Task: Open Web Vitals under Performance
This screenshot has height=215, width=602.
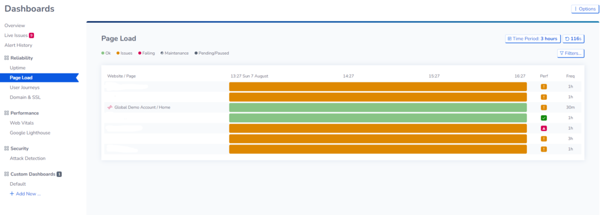Action: coord(22,123)
